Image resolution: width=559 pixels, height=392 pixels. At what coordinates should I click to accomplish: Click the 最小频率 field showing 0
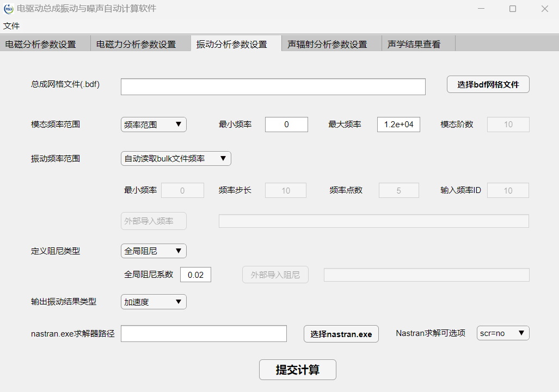click(286, 125)
